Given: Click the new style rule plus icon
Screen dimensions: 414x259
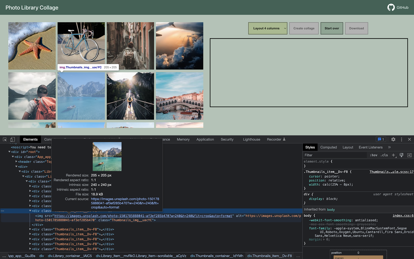Looking at the screenshot, I should click(393, 155).
